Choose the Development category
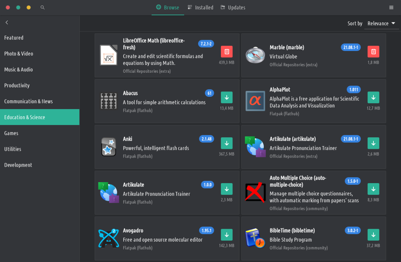Screen dimensions: 401x262 click(18, 165)
